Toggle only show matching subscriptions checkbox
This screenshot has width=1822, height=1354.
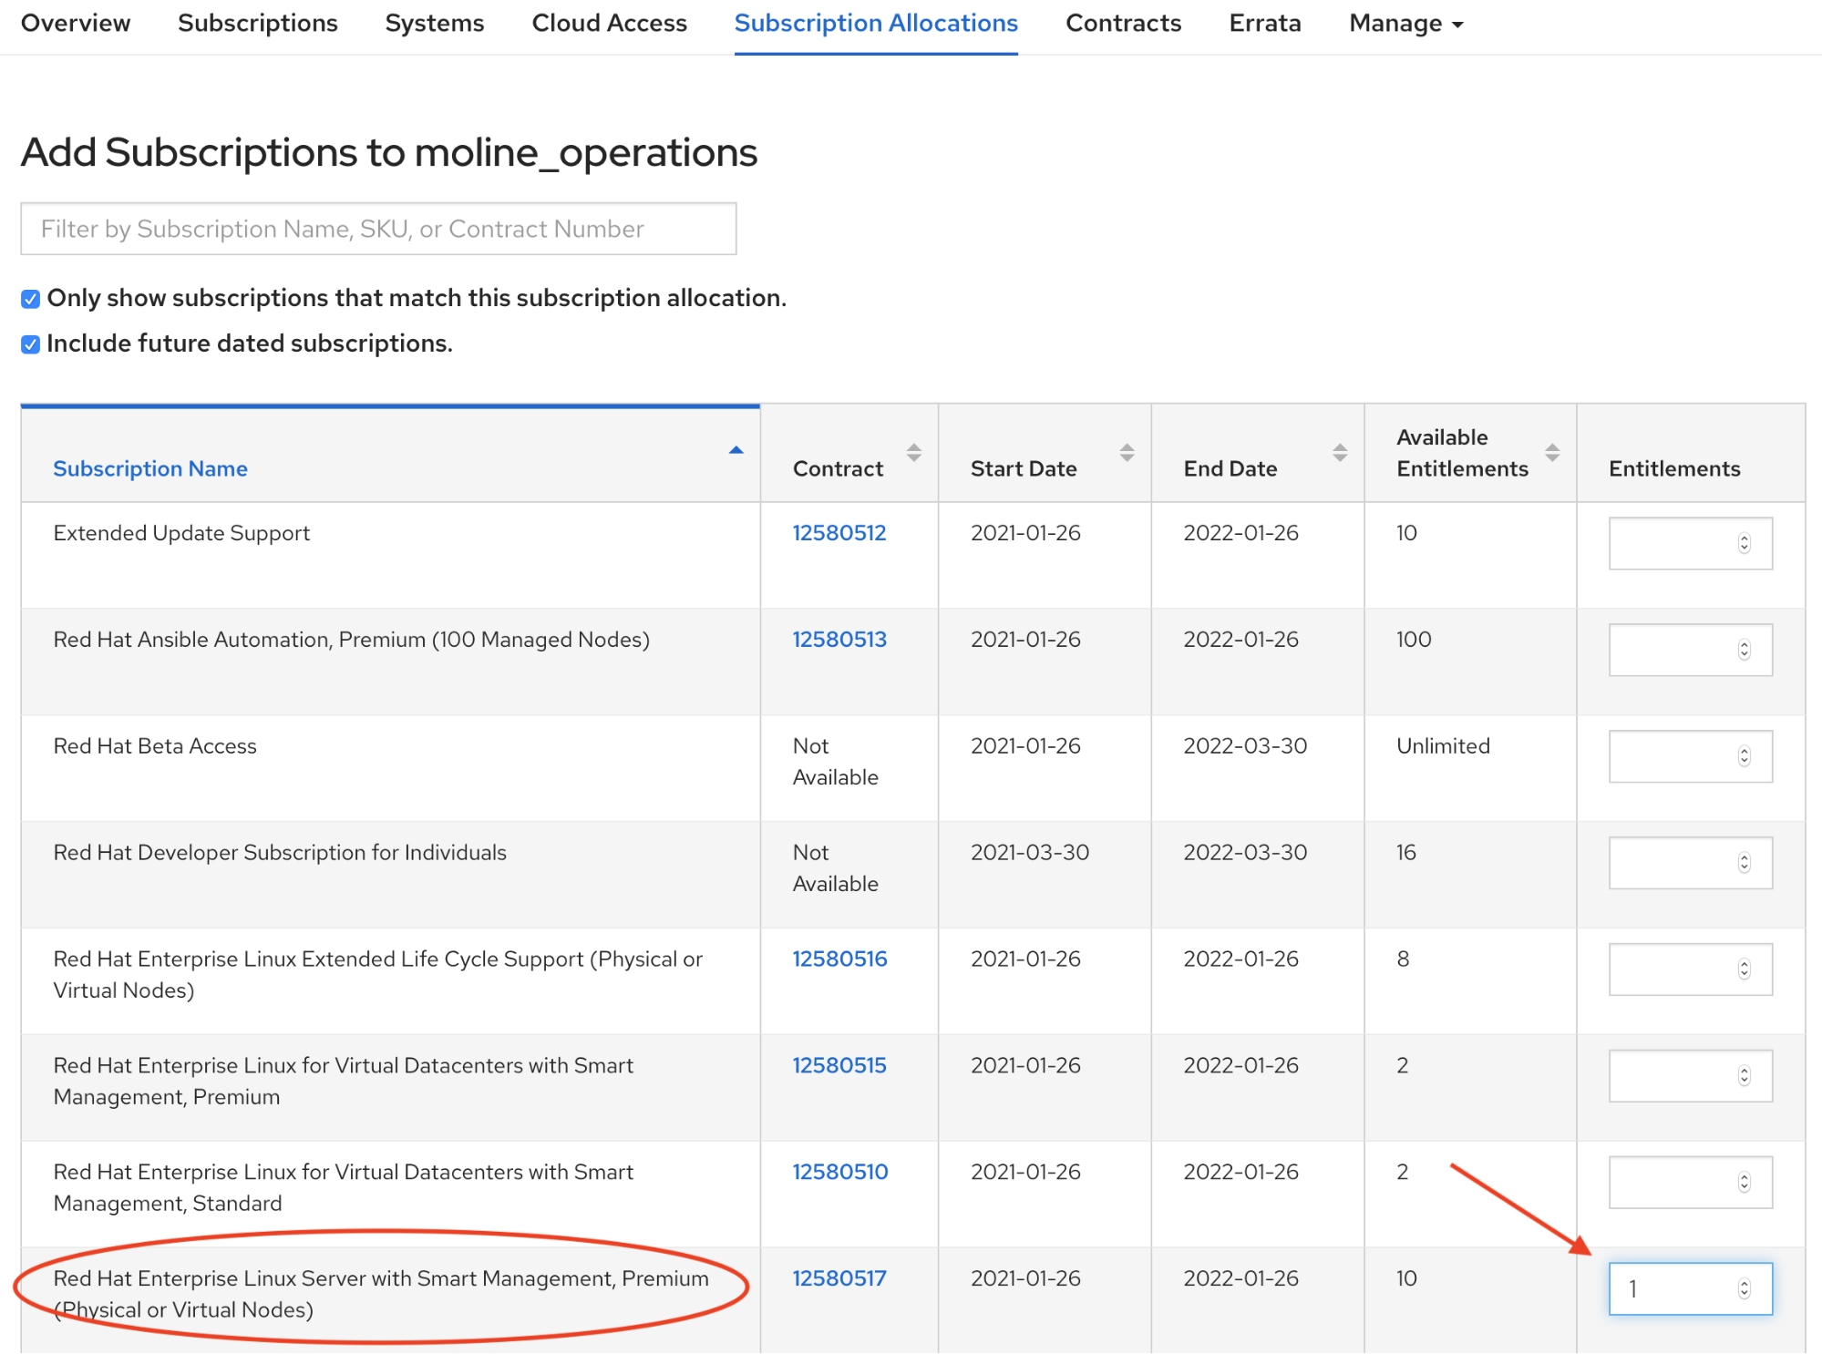(x=31, y=299)
